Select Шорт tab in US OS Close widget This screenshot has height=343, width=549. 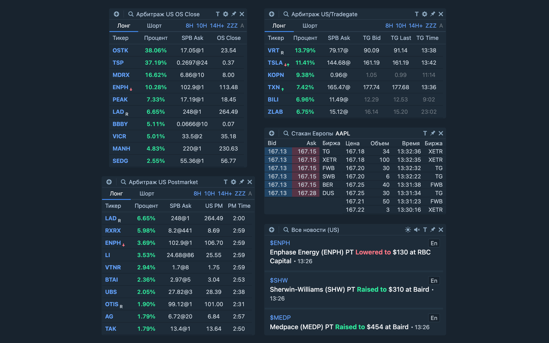(154, 26)
